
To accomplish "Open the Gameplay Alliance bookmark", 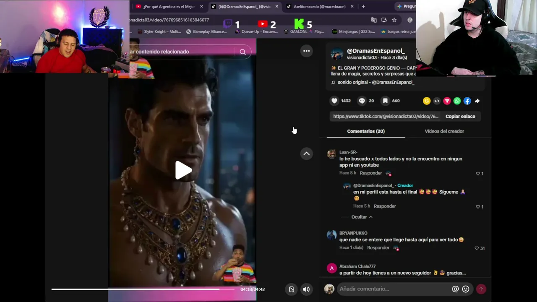I will point(206,31).
